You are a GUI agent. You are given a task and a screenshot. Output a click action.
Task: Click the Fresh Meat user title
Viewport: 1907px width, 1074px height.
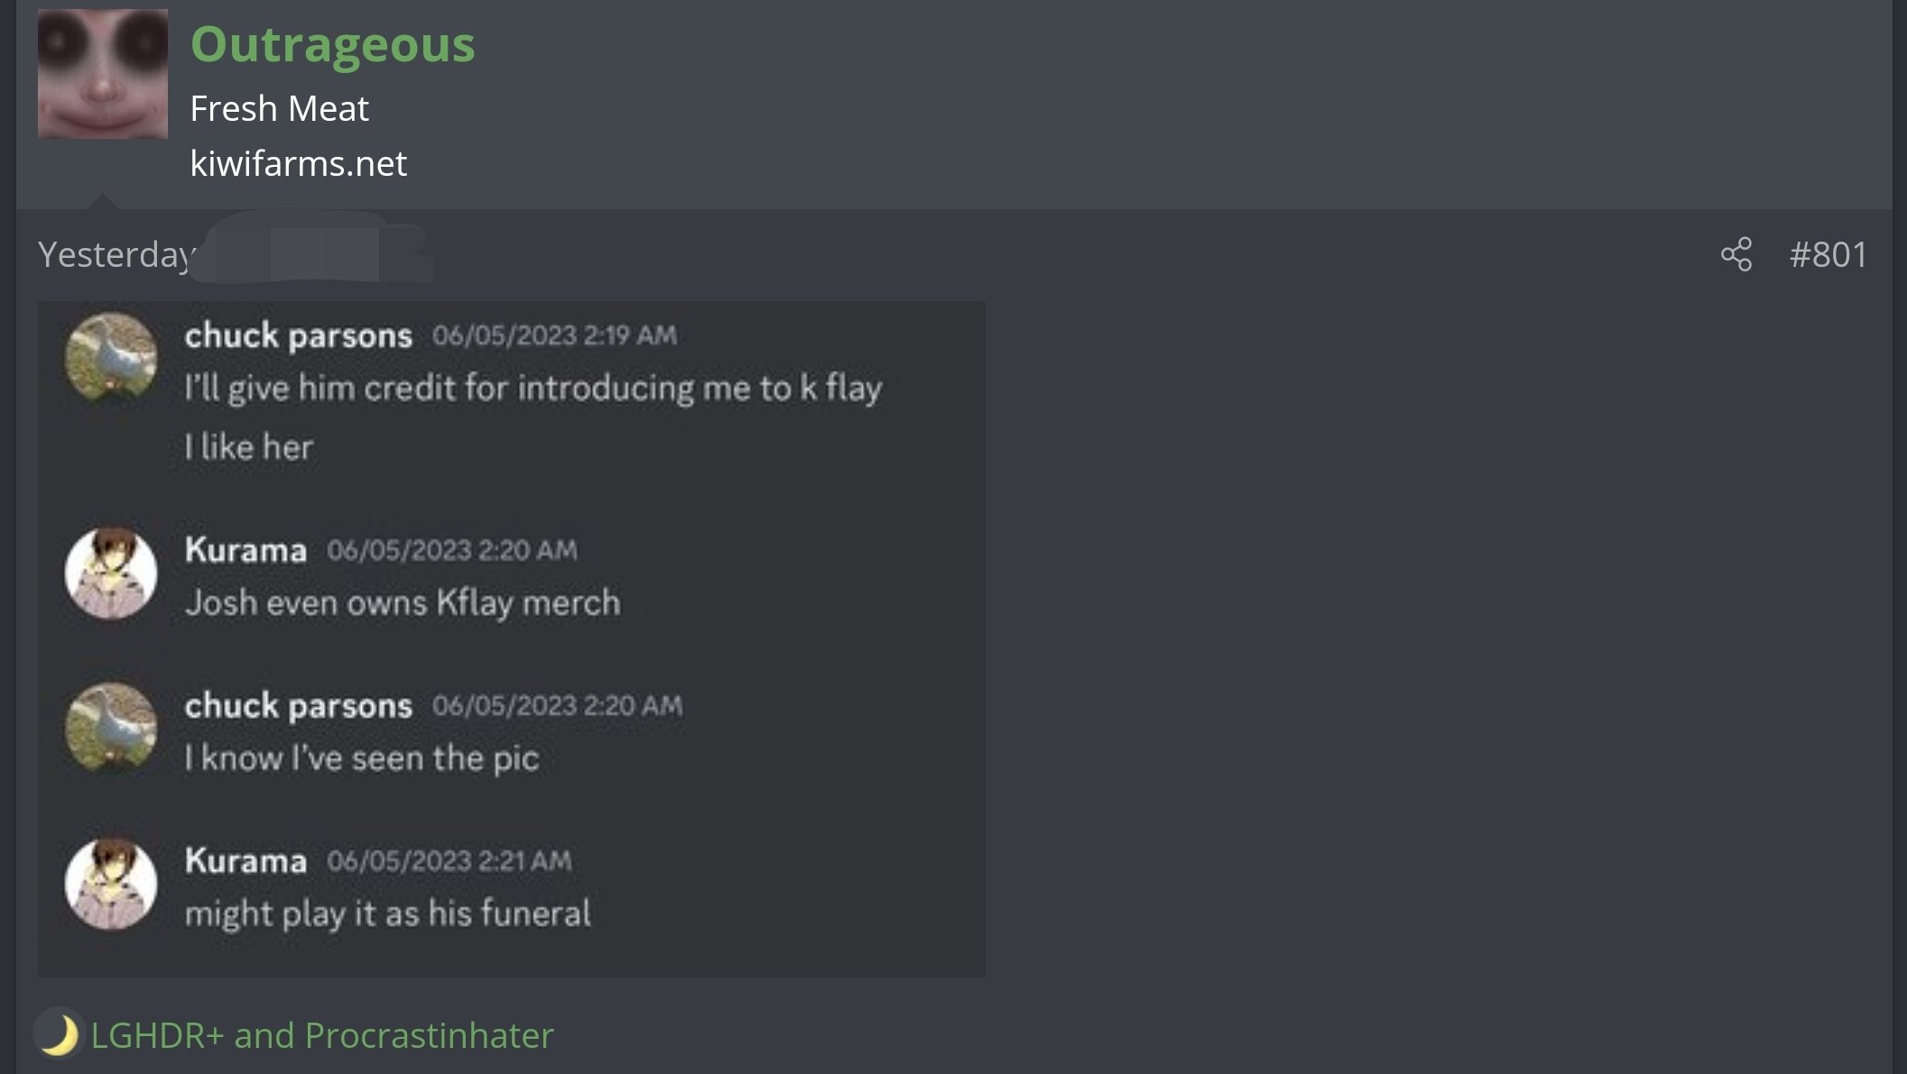280,108
